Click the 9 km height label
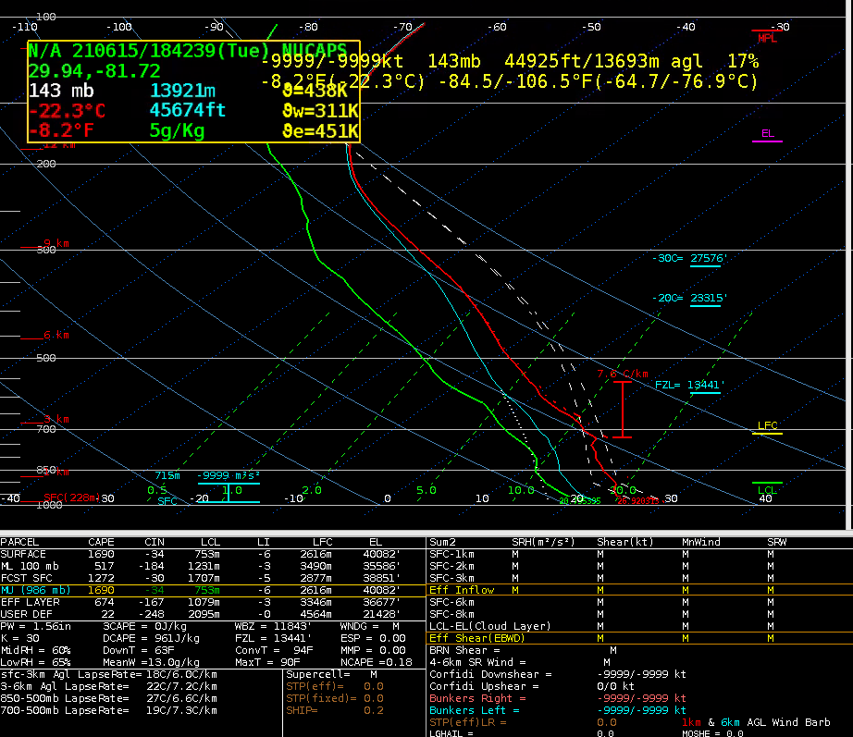Screen dimensions: 853x737 point(56,243)
